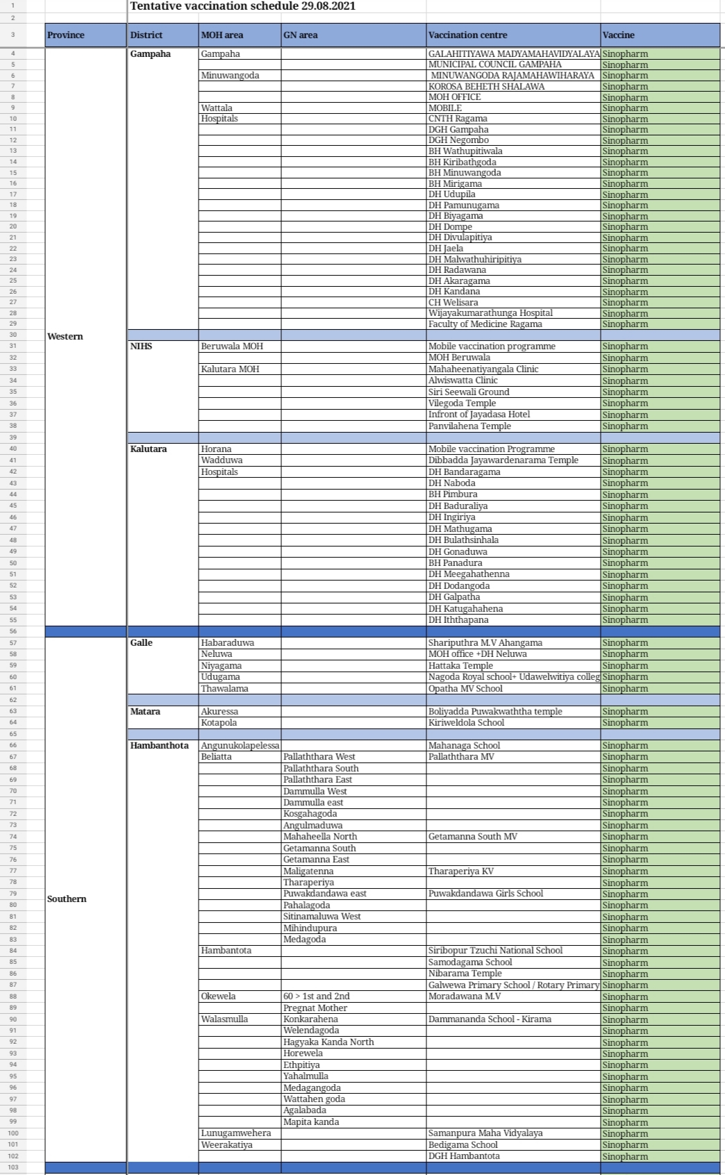Click the 'Puwakdandawa Girls School' cell

[x=514, y=894]
